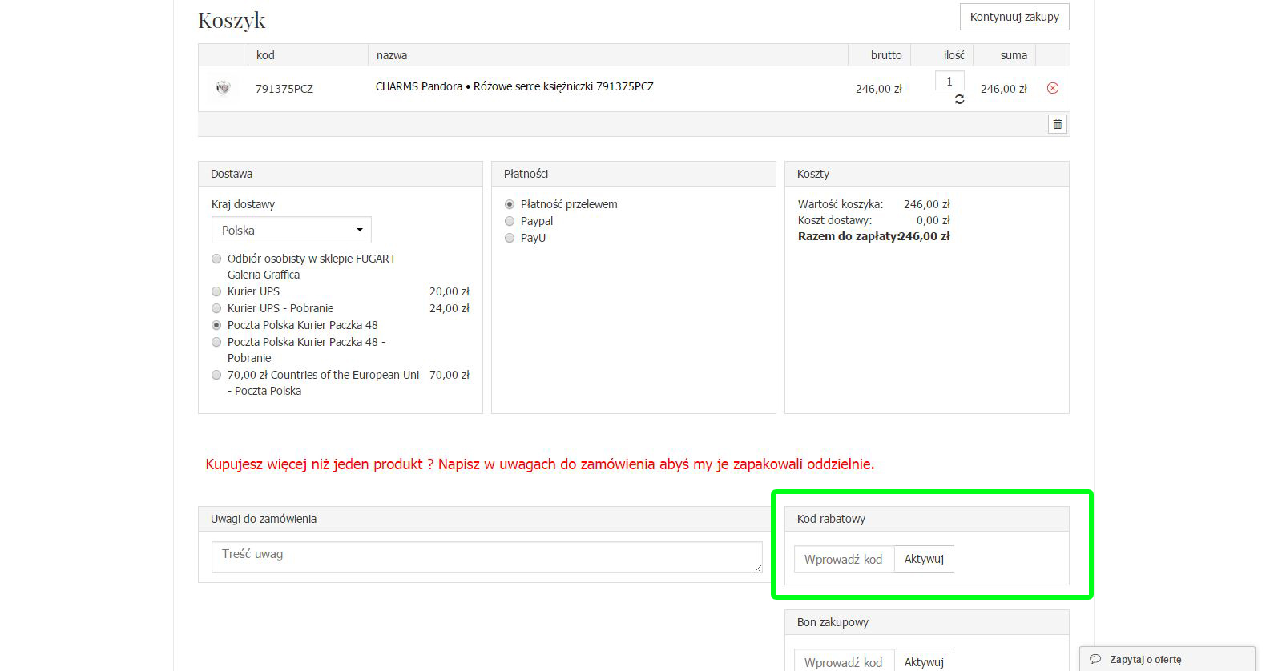Focus the Bon zakupowy code input
Image resolution: width=1266 pixels, height=671 pixels.
(x=844, y=661)
